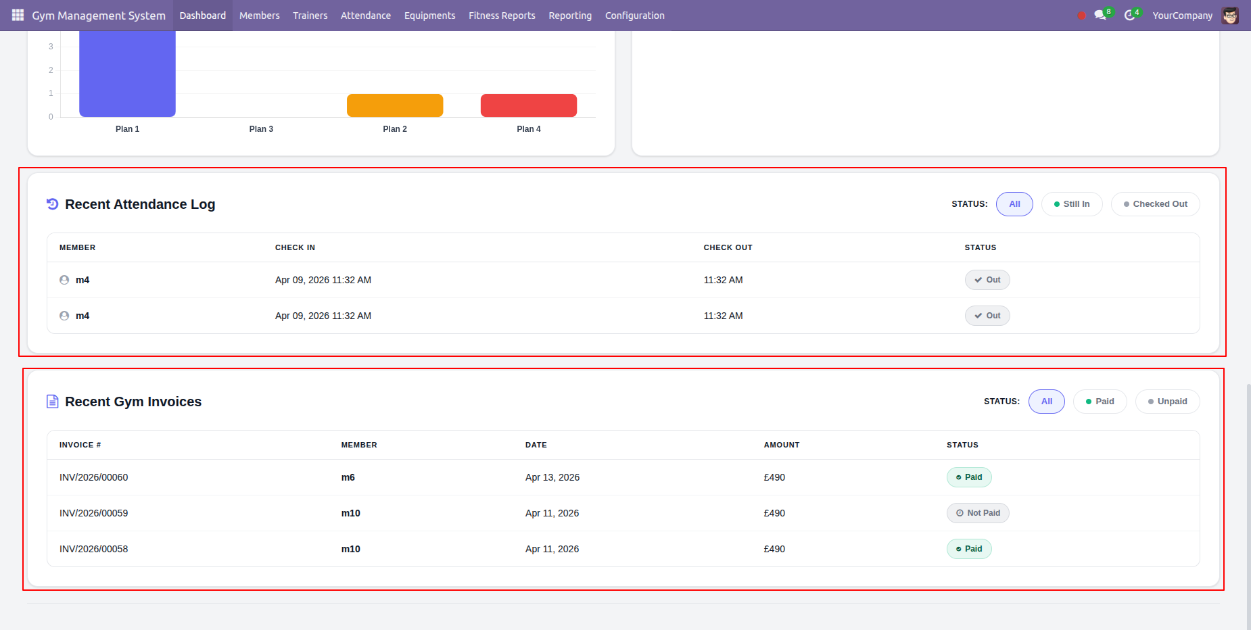The height and width of the screenshot is (630, 1251).
Task: Click the Paid badge for INV/2026/00060
Action: tap(969, 477)
